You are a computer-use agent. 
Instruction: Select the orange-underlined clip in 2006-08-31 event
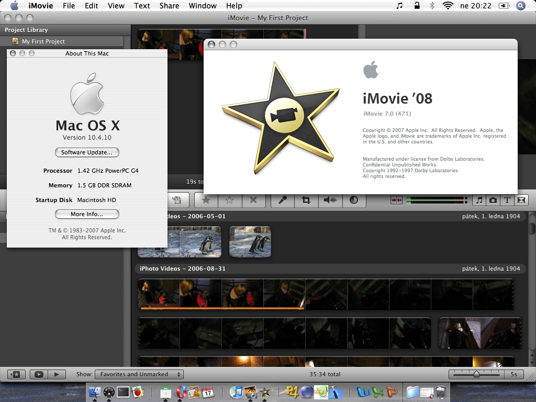pos(221,294)
